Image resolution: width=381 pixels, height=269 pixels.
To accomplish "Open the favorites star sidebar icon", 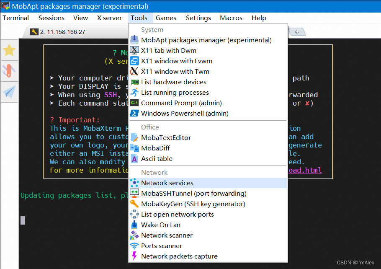I will (x=9, y=50).
